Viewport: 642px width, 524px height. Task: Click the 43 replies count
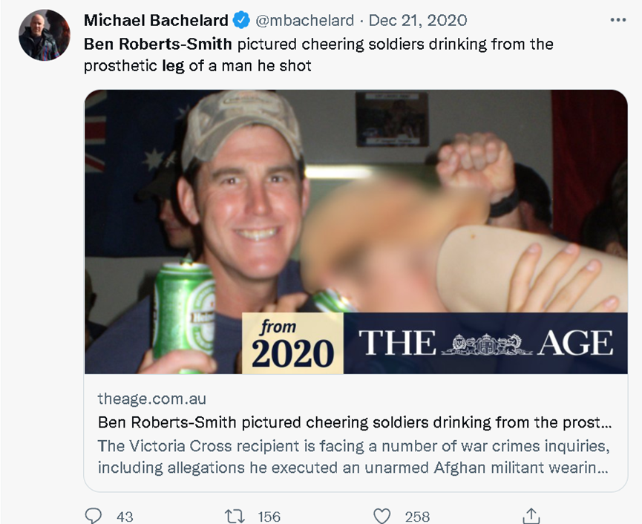pos(125,517)
